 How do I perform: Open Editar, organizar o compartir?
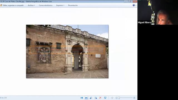(x=13, y=5)
